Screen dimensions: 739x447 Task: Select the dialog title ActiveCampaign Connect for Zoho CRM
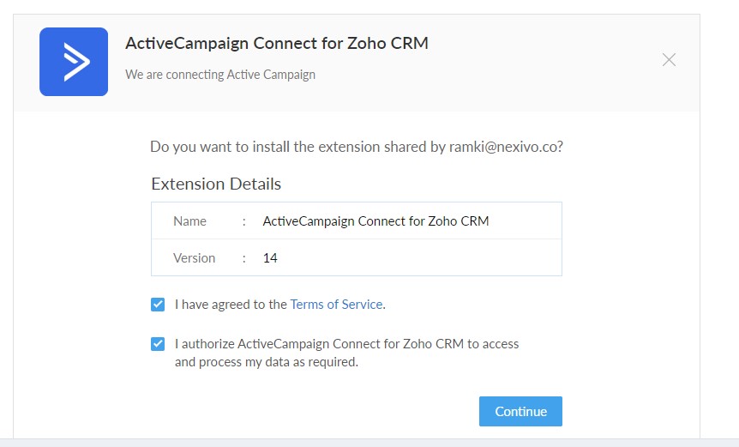pos(277,44)
